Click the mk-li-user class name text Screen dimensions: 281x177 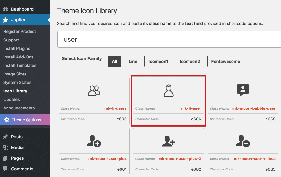(191, 108)
